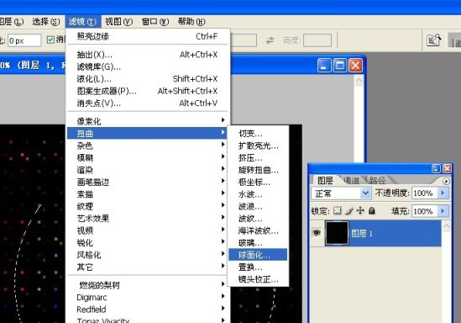The image size is (461, 323).
Task: Open 图案生成器(P)... pattern maker
Action: [147, 91]
